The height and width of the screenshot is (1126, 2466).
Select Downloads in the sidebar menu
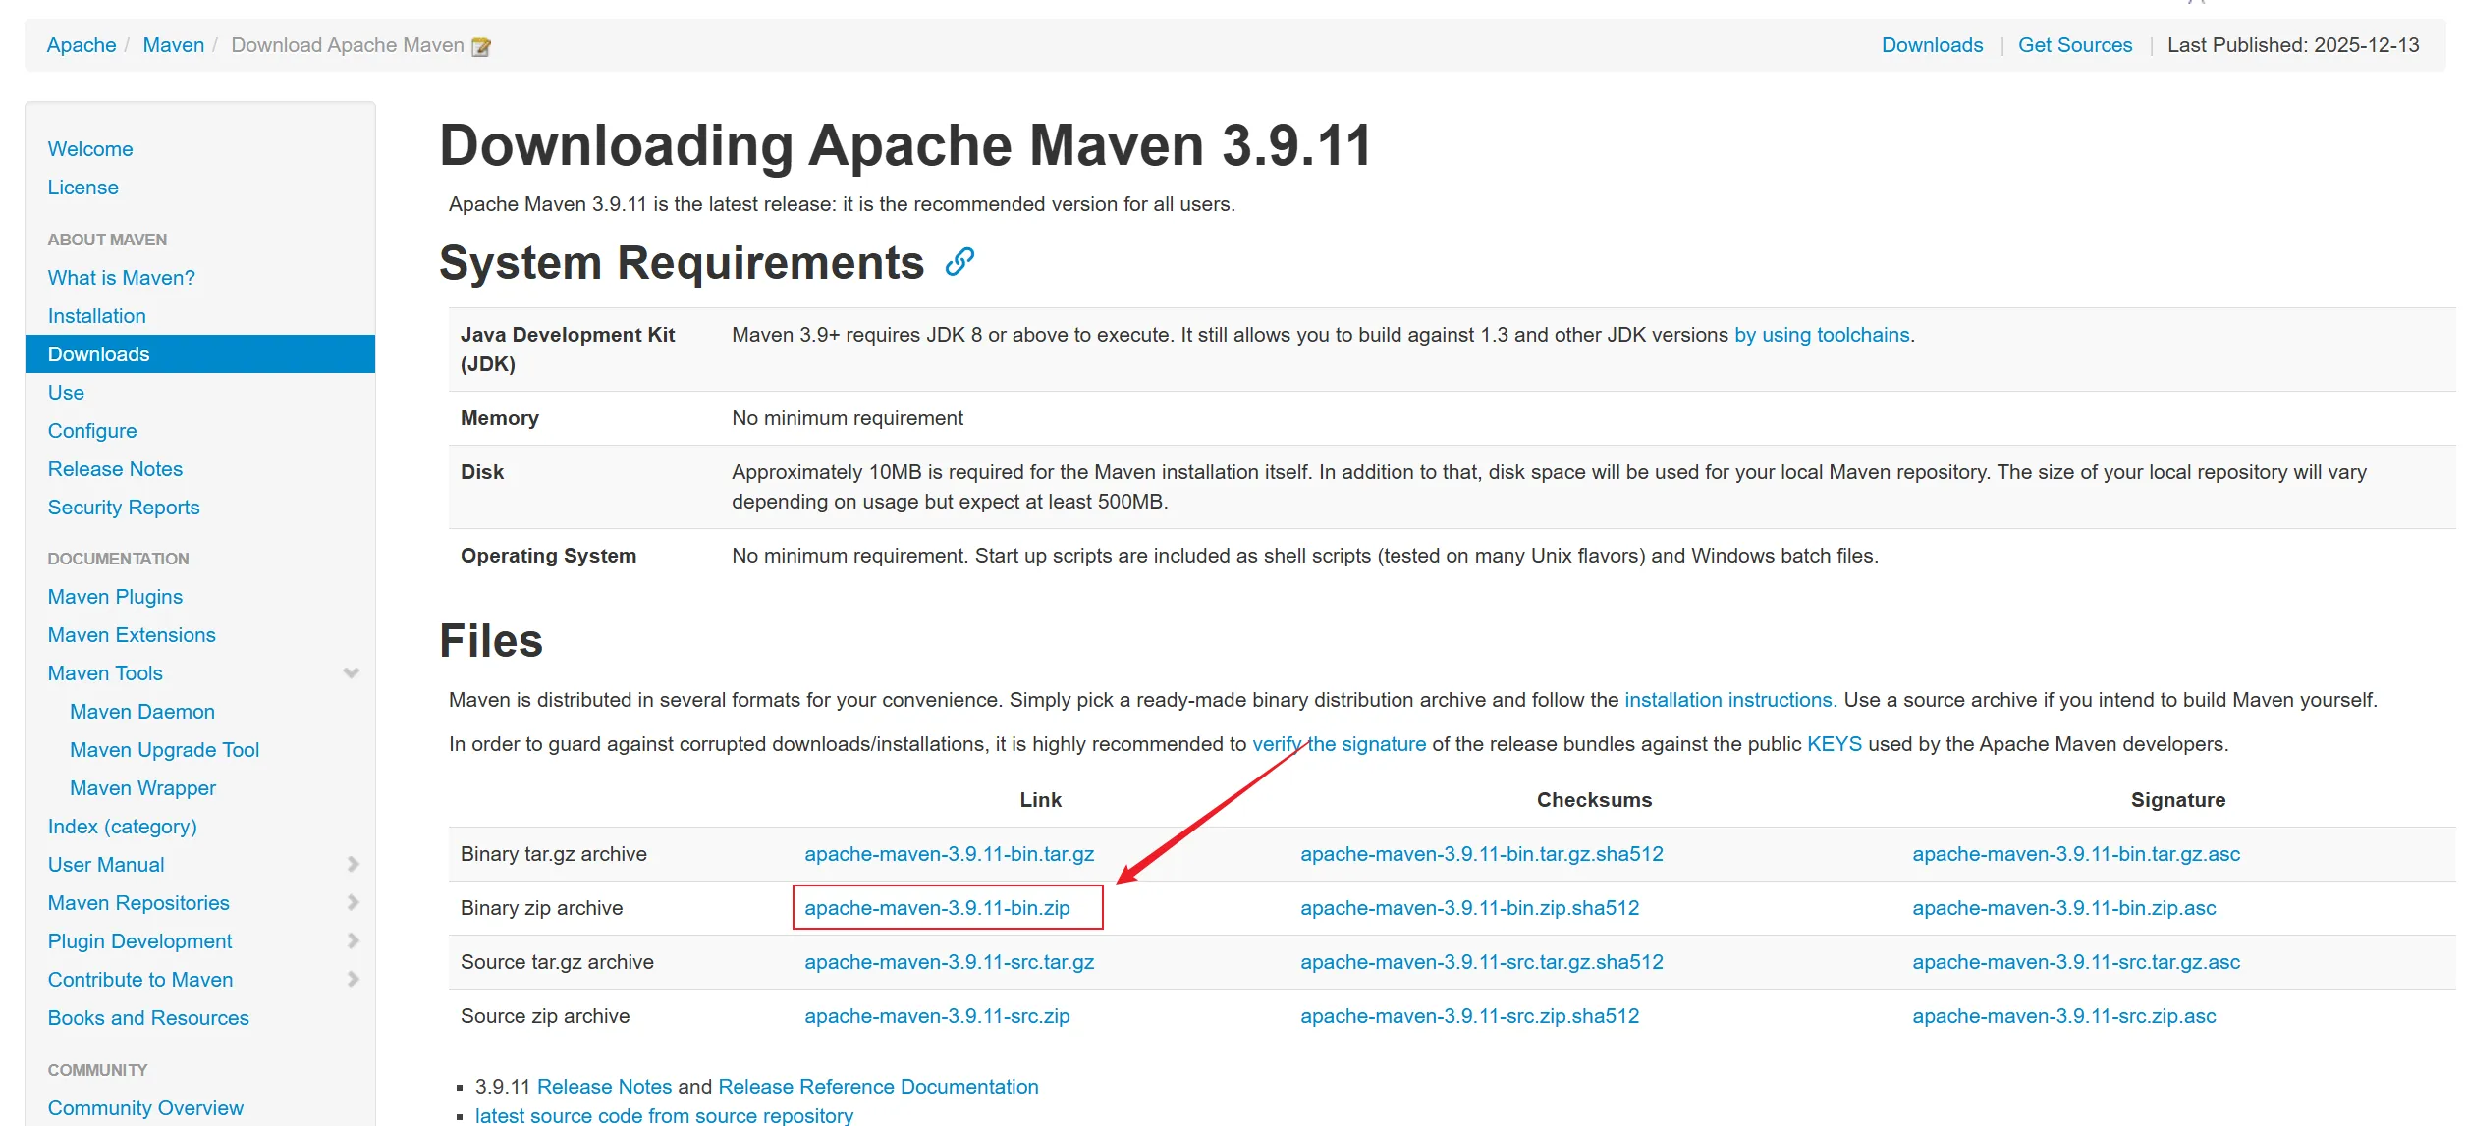(98, 354)
